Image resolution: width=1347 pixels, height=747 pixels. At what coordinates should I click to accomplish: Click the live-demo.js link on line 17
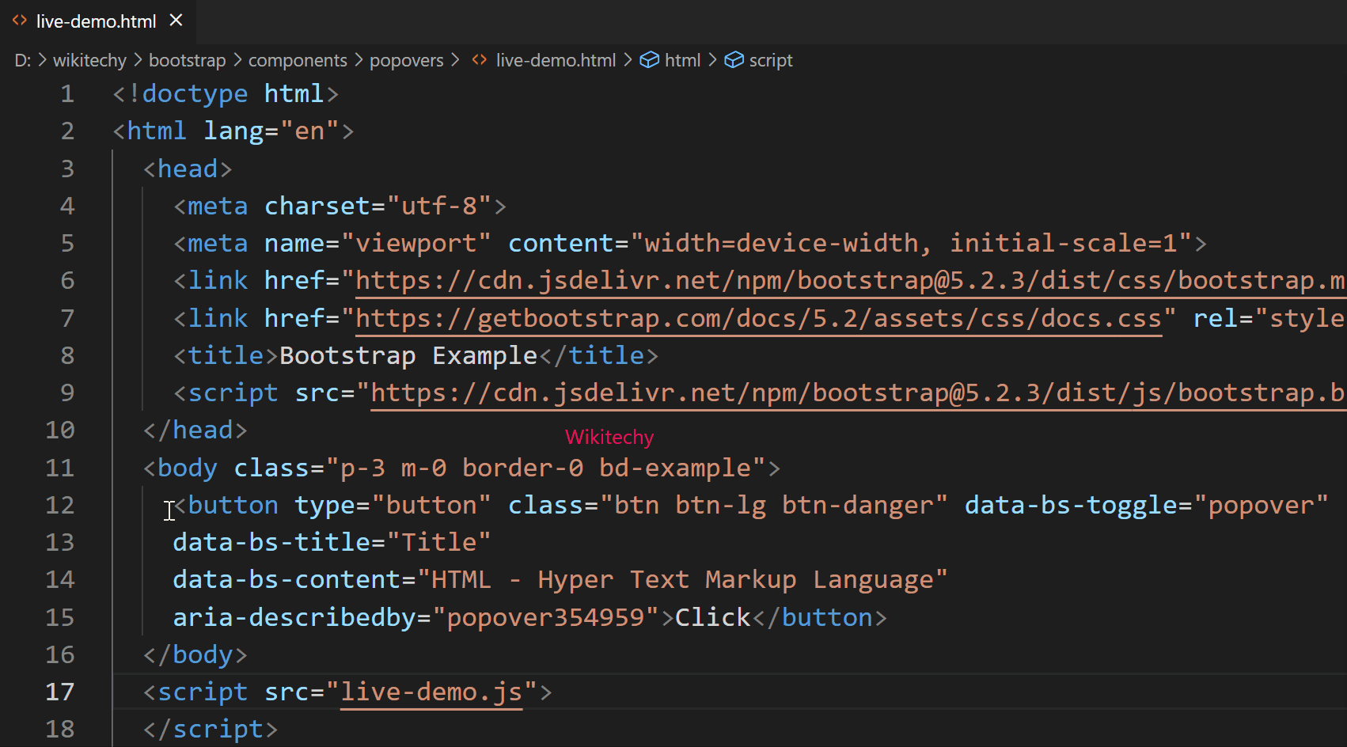[431, 692]
